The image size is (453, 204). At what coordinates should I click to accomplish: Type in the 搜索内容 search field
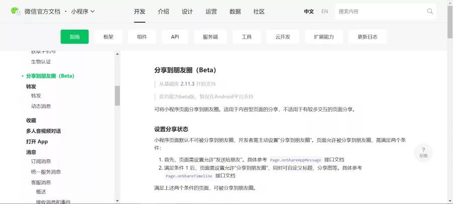click(x=380, y=11)
